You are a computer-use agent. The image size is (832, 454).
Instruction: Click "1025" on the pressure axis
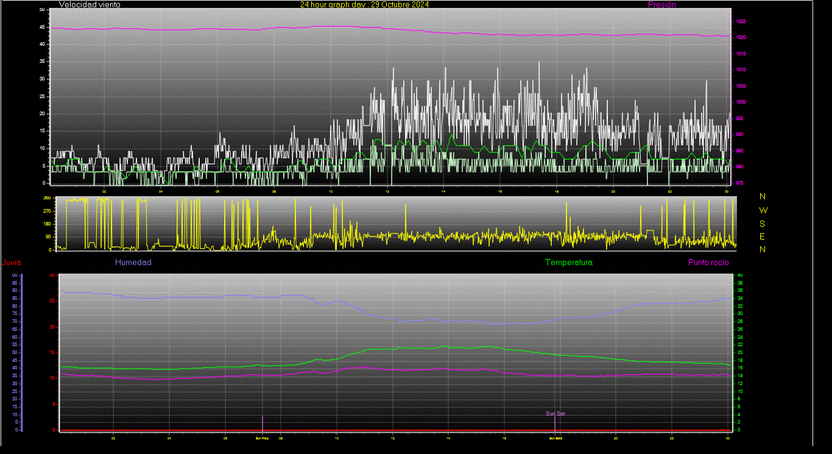(x=741, y=21)
